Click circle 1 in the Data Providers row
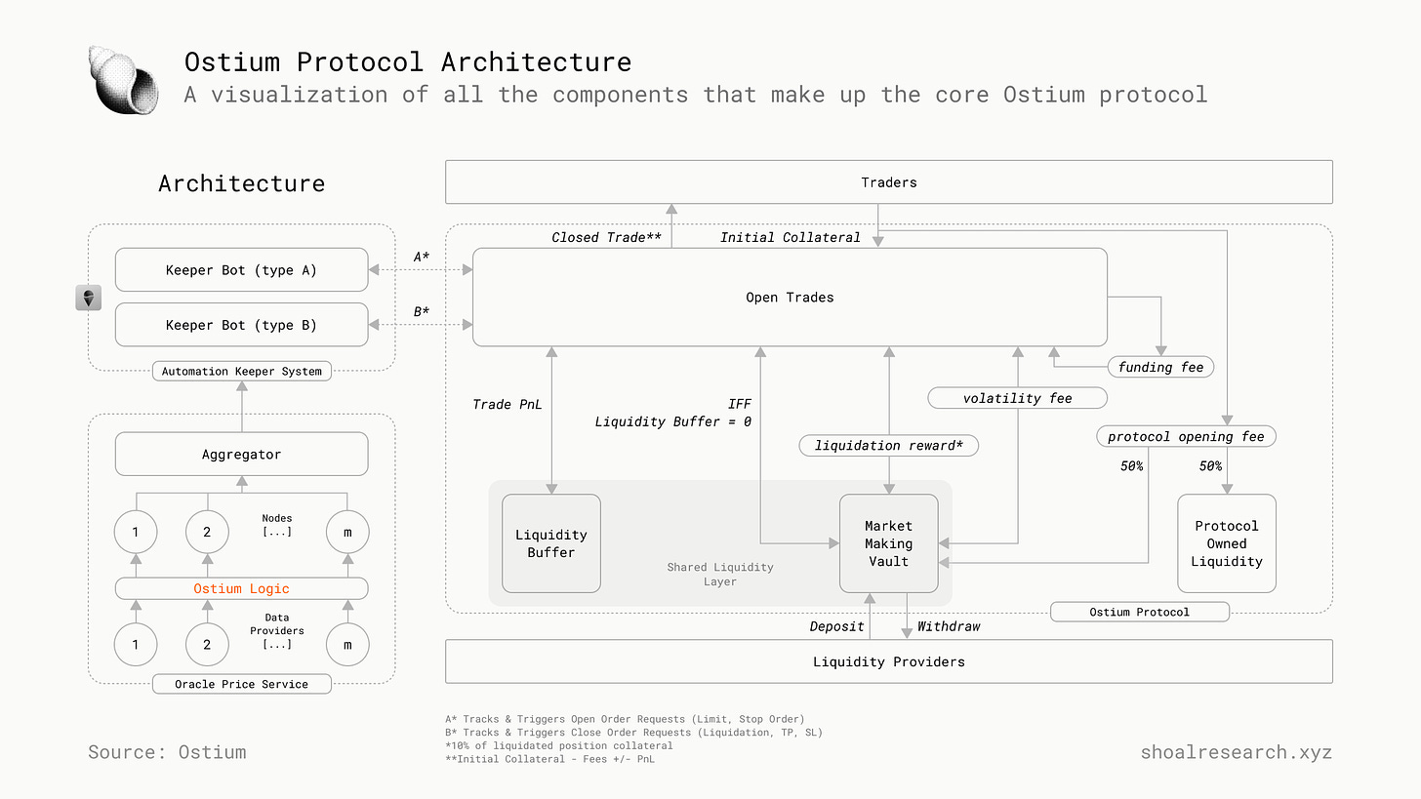Viewport: 1421px width, 799px height. 136,644
